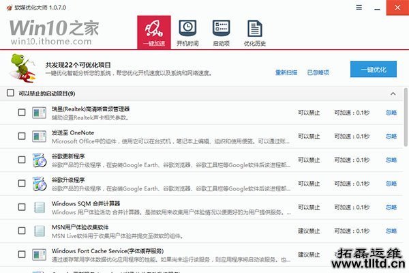Click 建议禁止 status in Font Cache Service row

[309, 255]
